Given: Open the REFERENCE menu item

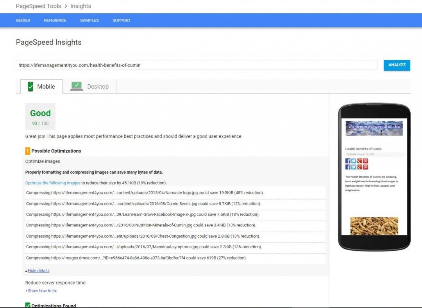Looking at the screenshot, I should 55,20.
